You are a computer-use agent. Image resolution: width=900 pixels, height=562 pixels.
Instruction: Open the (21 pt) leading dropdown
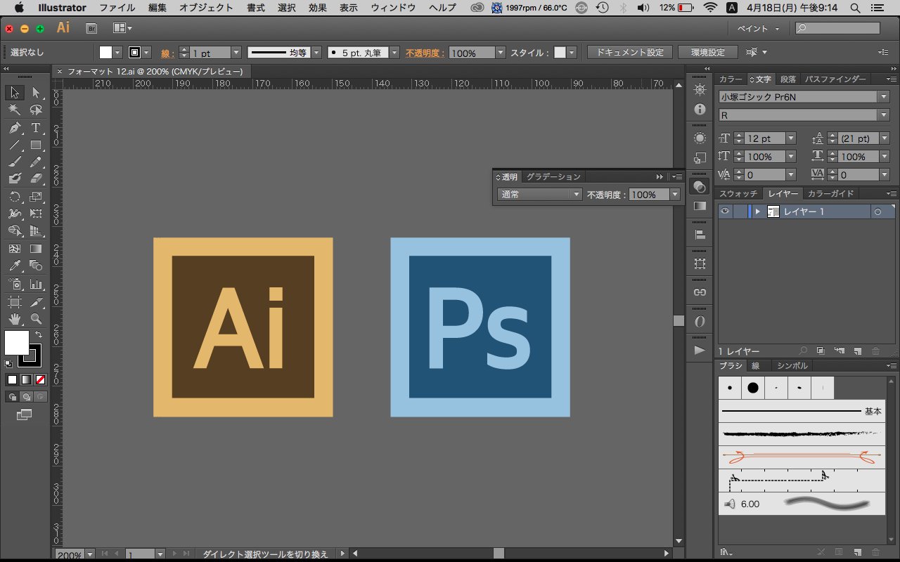coord(884,139)
